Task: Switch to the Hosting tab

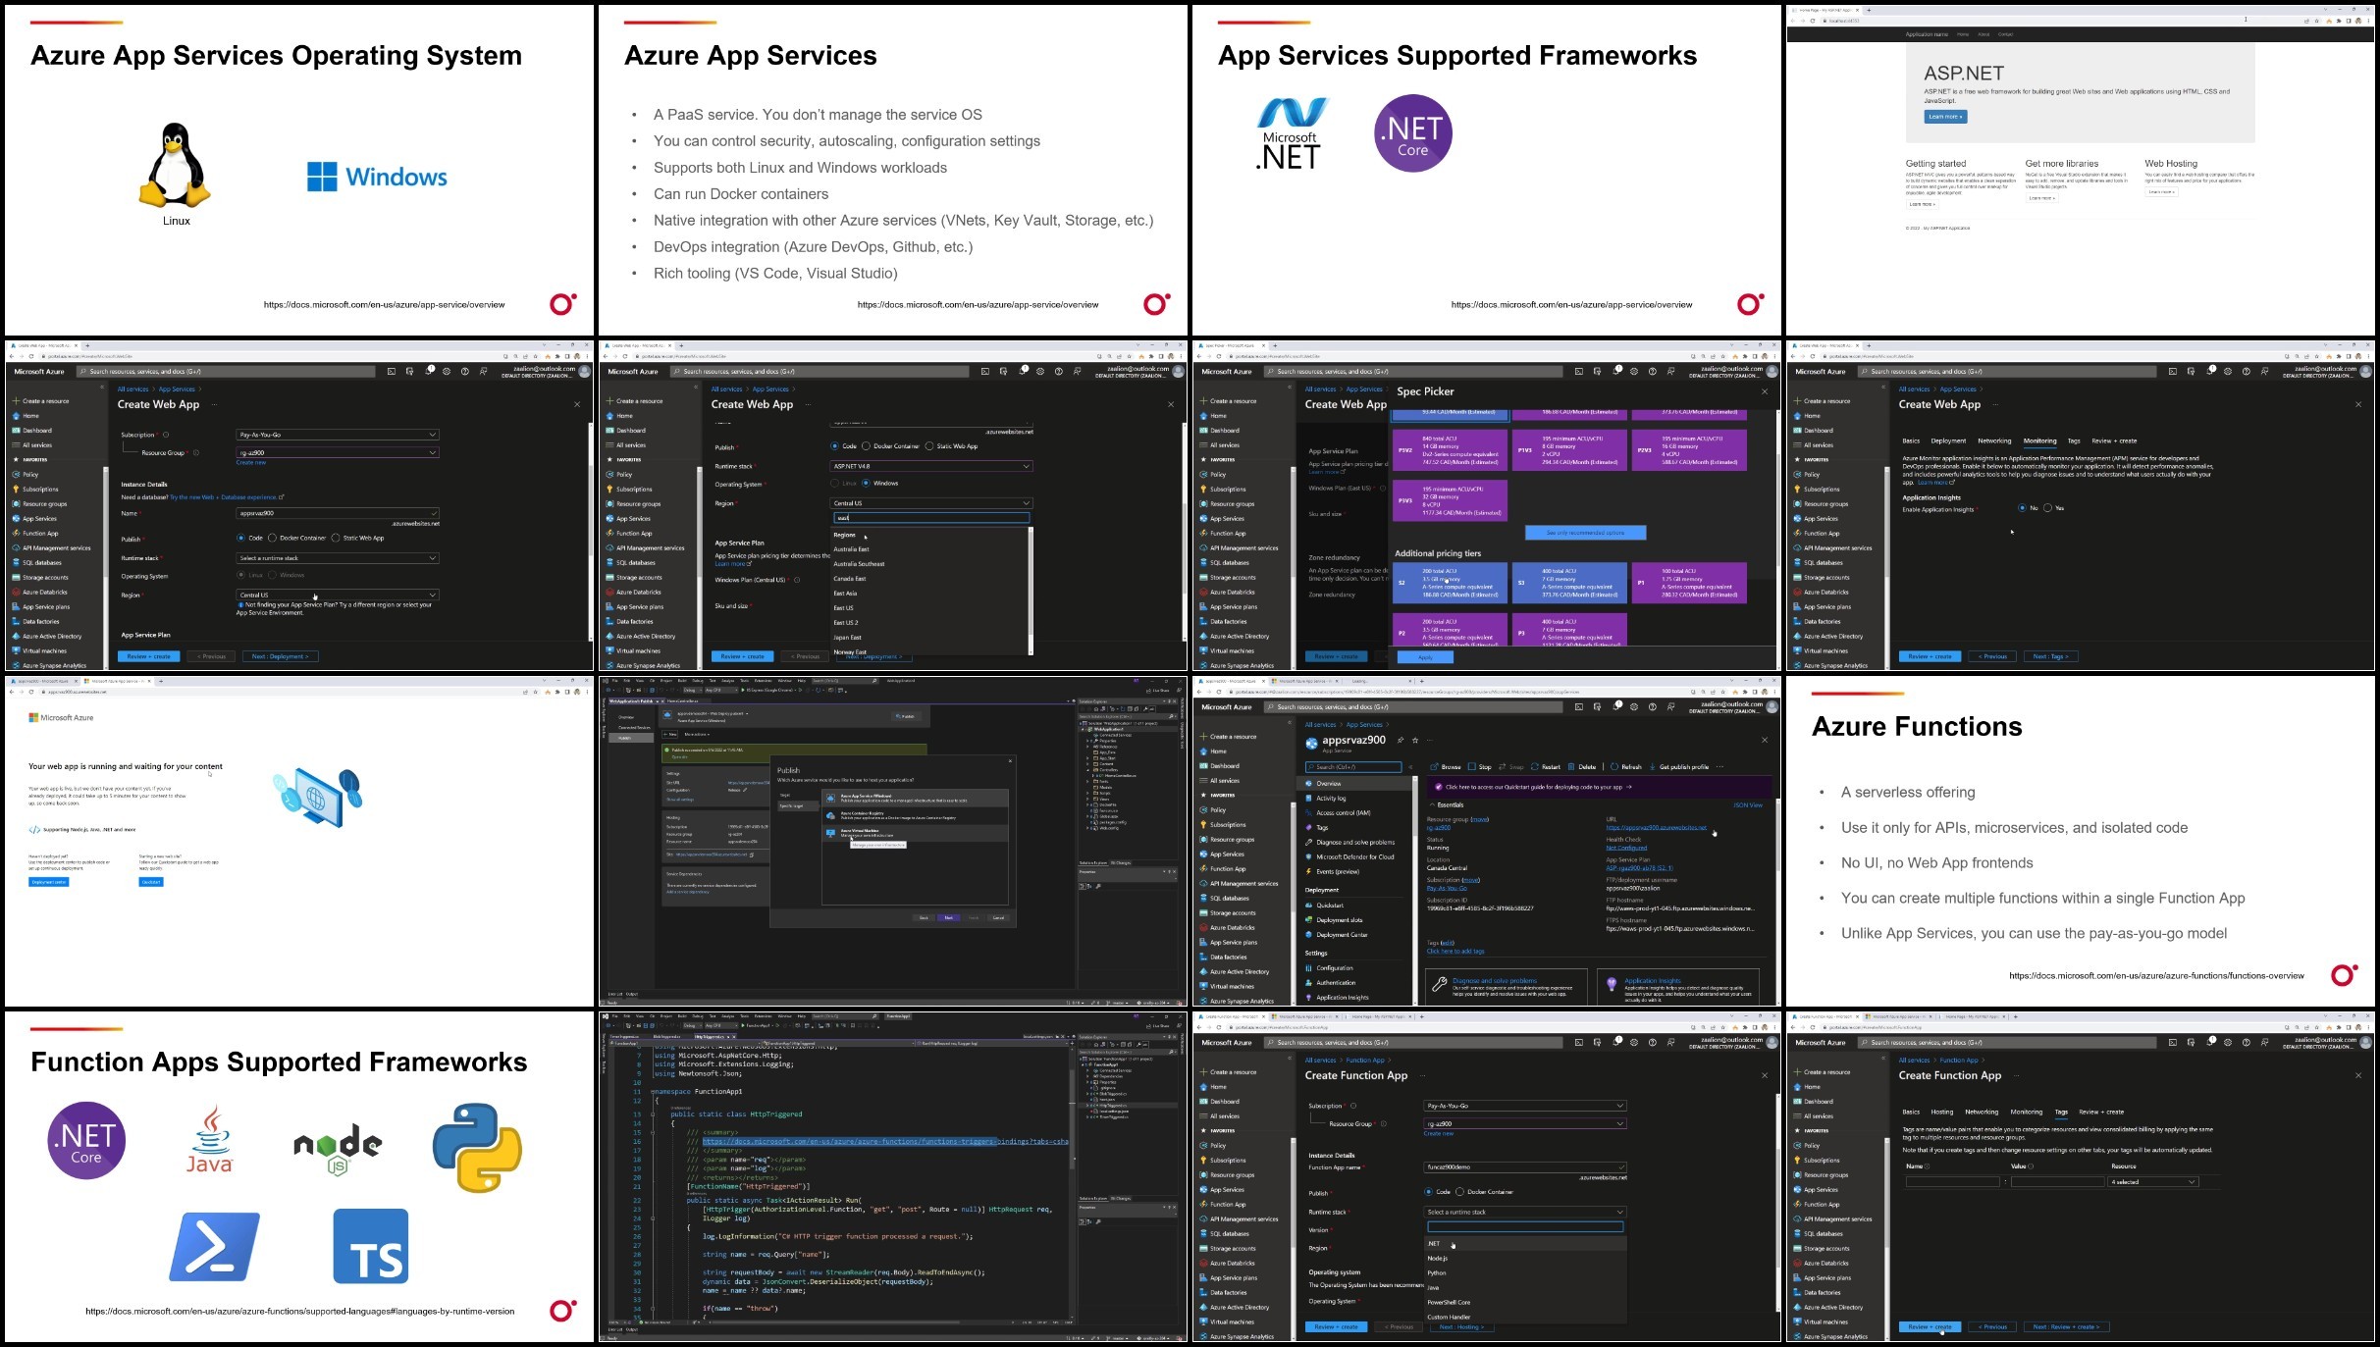Action: [x=1941, y=1112]
